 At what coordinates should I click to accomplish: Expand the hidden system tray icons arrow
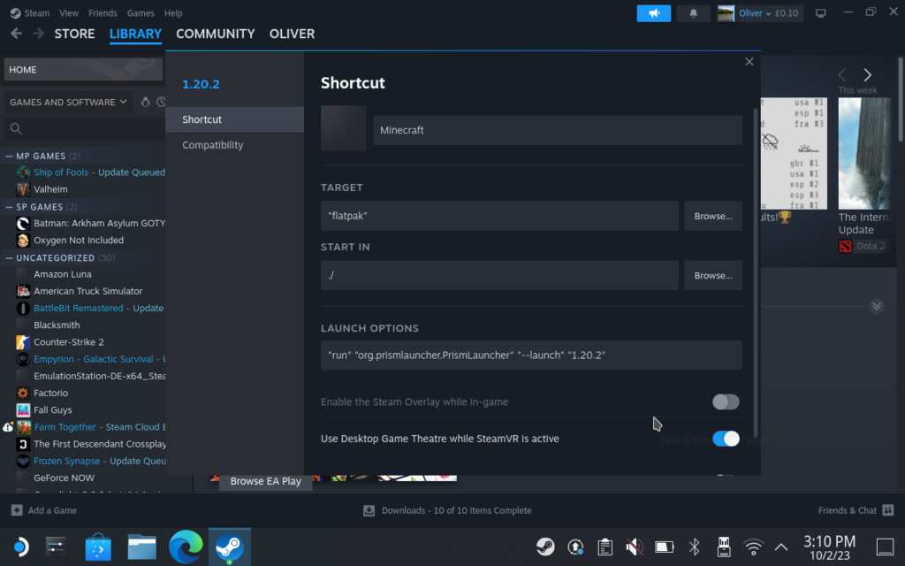(x=781, y=547)
